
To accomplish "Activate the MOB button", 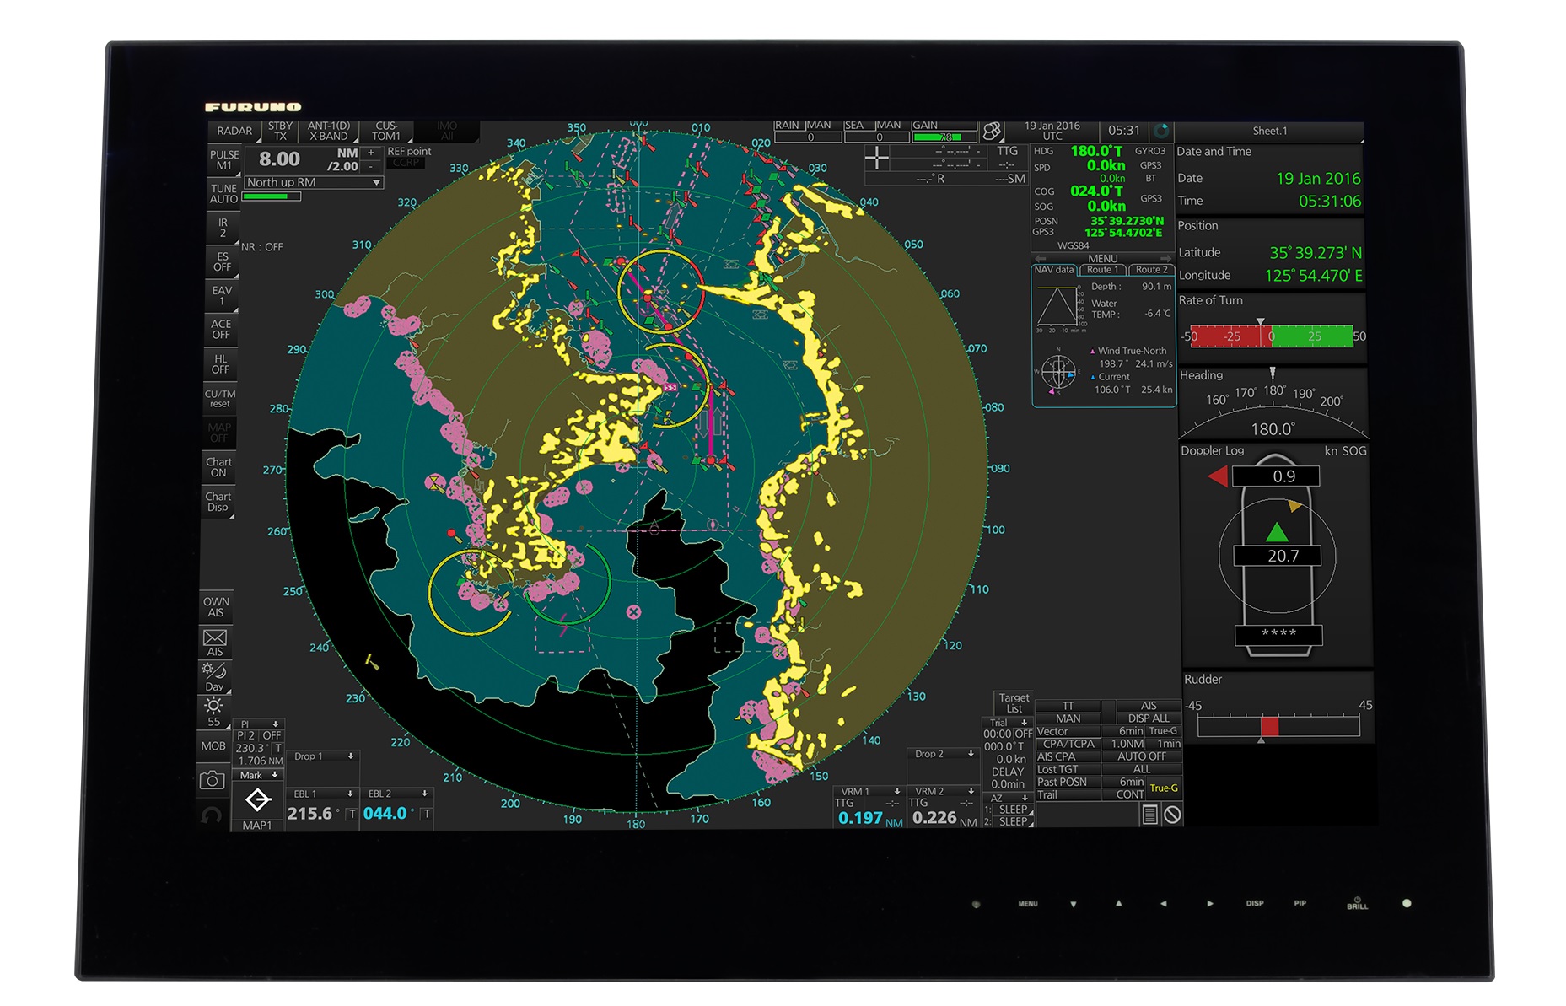I will pyautogui.click(x=213, y=746).
